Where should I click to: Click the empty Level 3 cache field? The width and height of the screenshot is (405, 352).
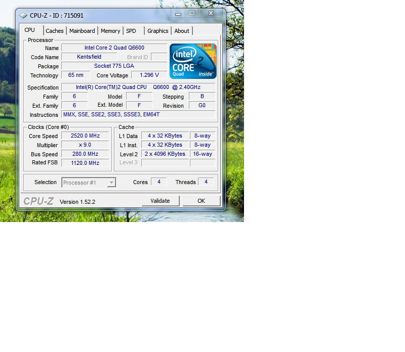coord(165,163)
